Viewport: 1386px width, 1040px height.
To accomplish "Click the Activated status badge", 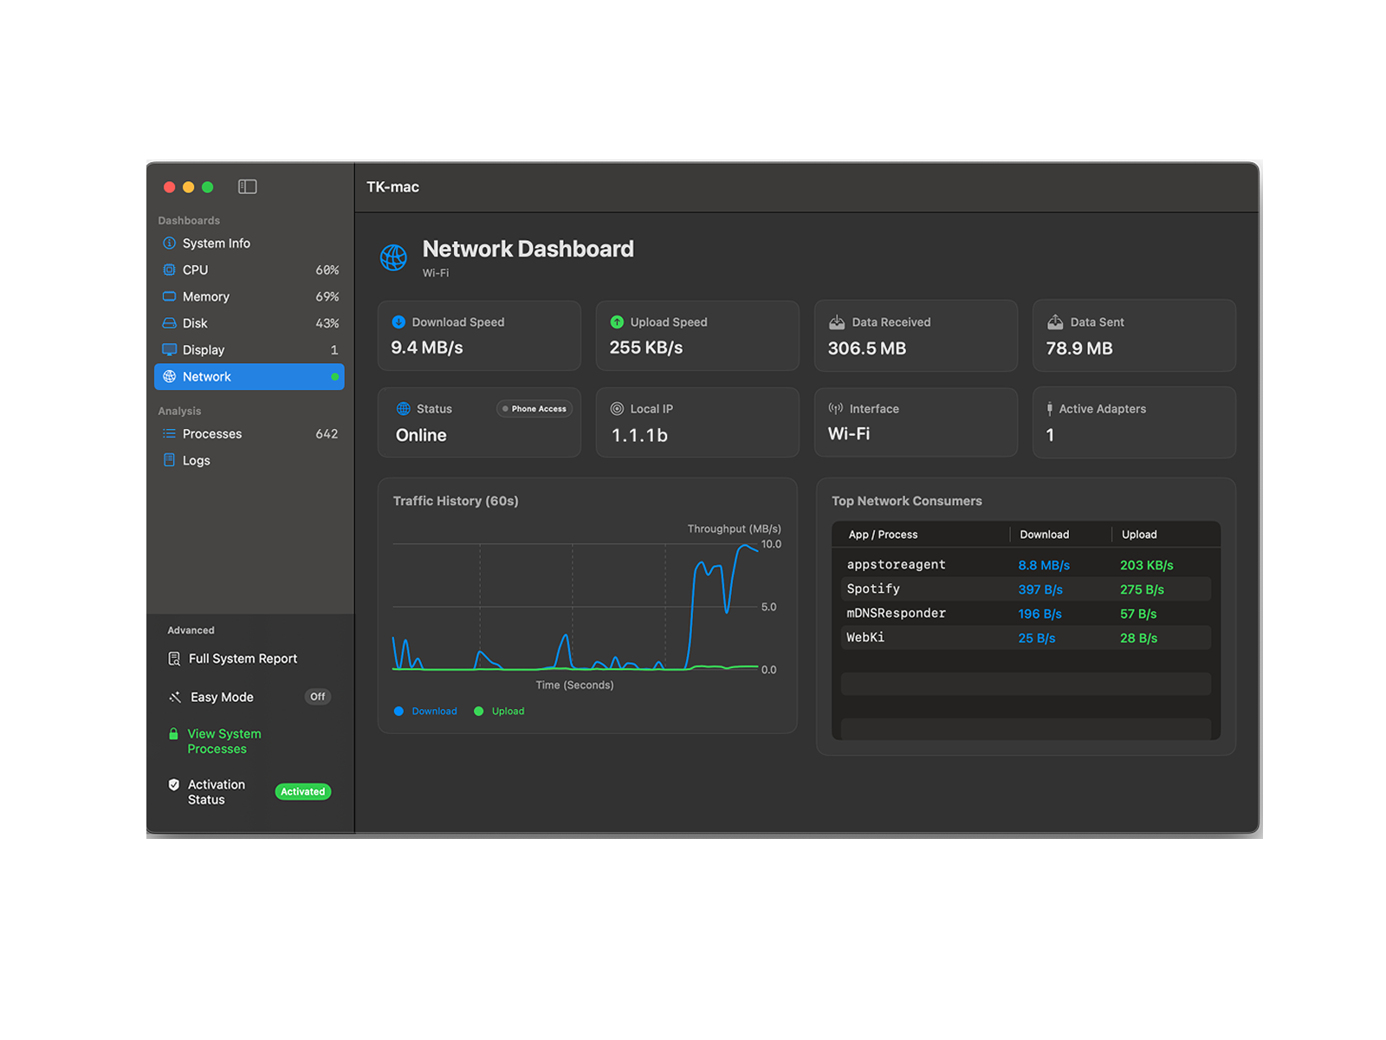I will pos(303,791).
